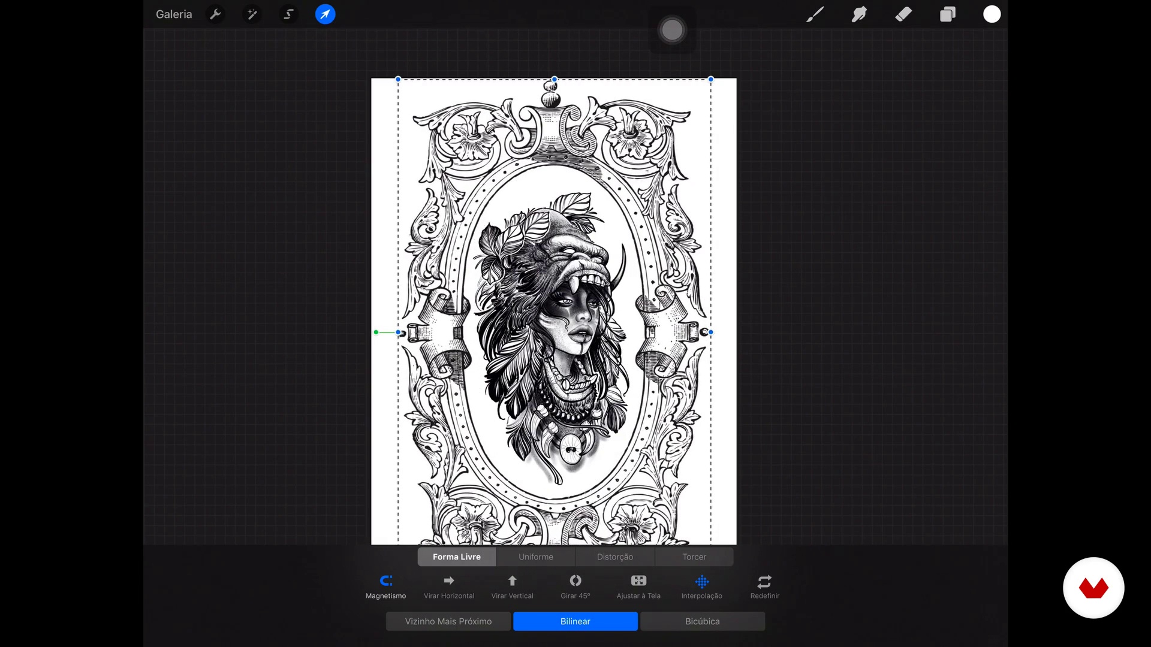
Task: Toggle the Transform arrow tool
Action: 326,14
